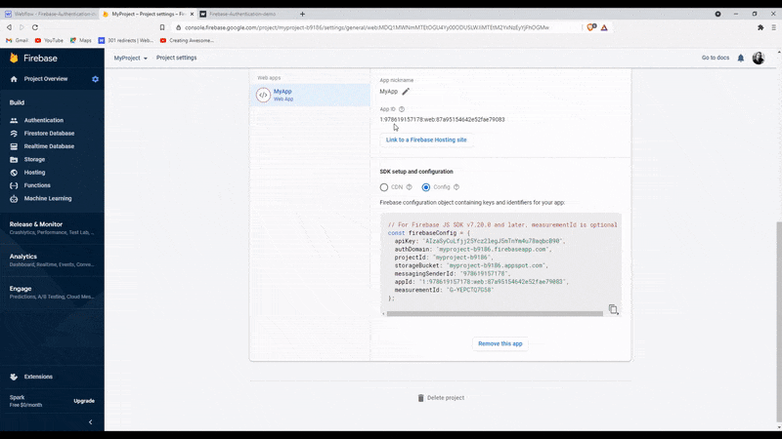Show Config option help icon
This screenshot has width=782, height=439.
pyautogui.click(x=456, y=187)
